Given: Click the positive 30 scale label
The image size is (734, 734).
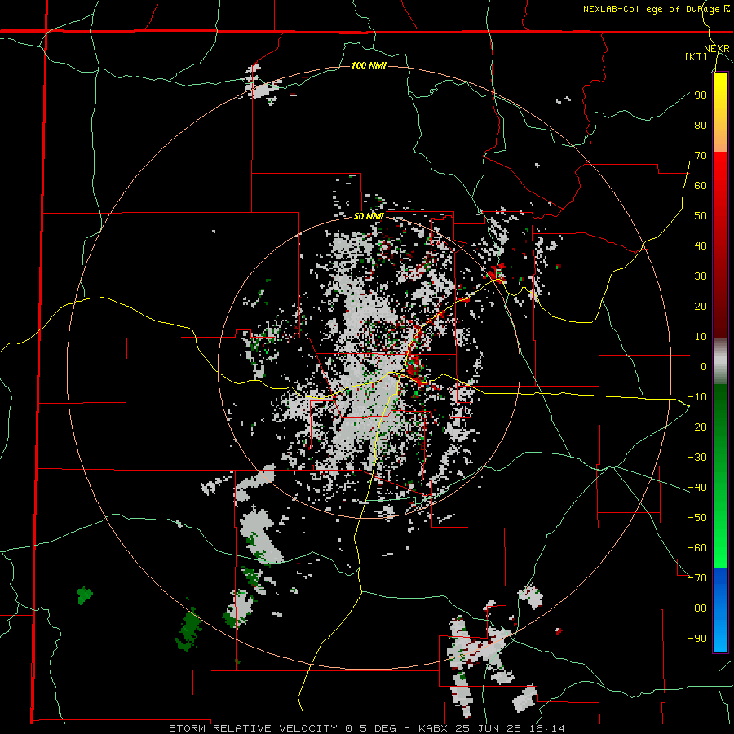Looking at the screenshot, I should point(701,276).
